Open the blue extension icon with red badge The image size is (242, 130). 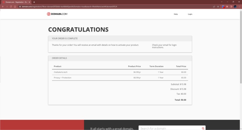coord(223,7)
